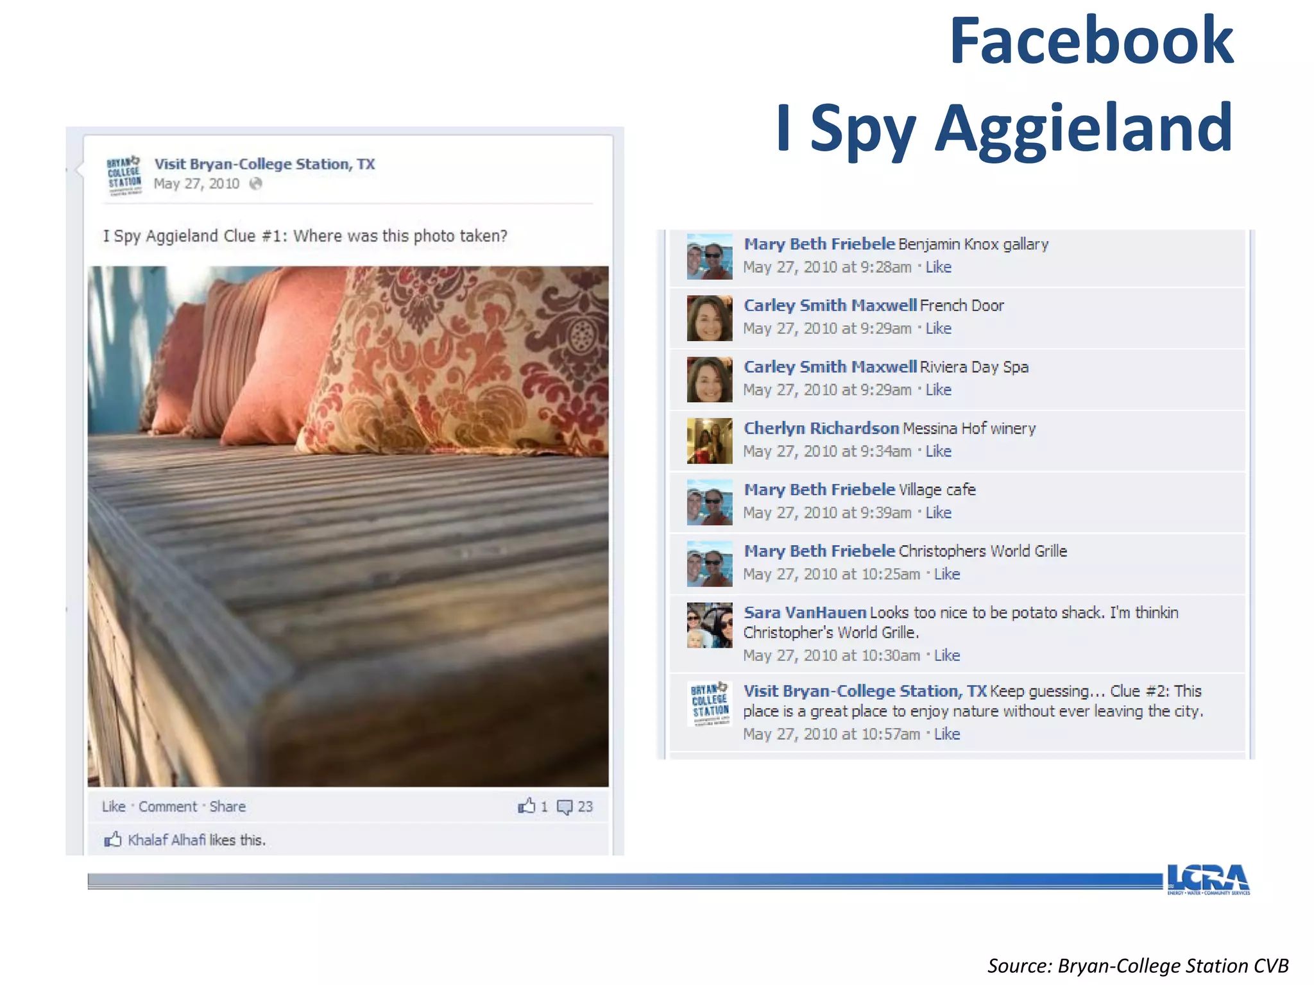Click the May 27, 2010 post date
This screenshot has height=985, width=1314.
coord(196,184)
